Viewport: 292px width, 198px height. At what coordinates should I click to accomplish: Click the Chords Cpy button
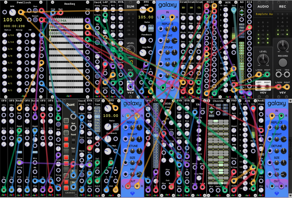pyautogui.click(x=218, y=105)
